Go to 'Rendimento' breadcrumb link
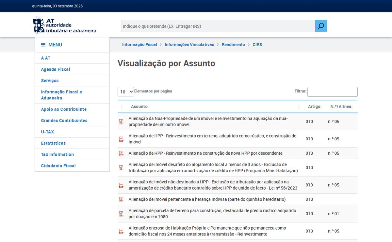The width and height of the screenshot is (392, 242). click(233, 45)
